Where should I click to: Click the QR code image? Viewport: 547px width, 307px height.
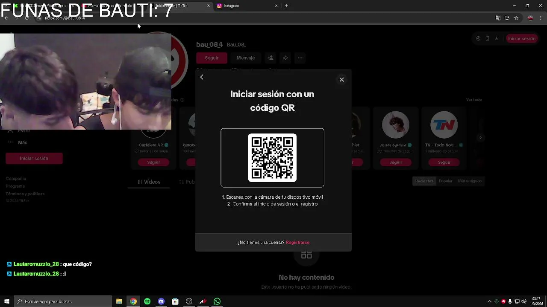pyautogui.click(x=272, y=158)
